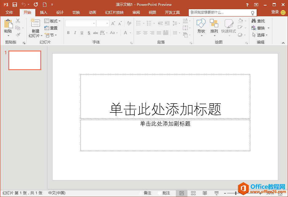The image size is (288, 197).
Task: Open the font size dropdown
Action: [x=107, y=23]
